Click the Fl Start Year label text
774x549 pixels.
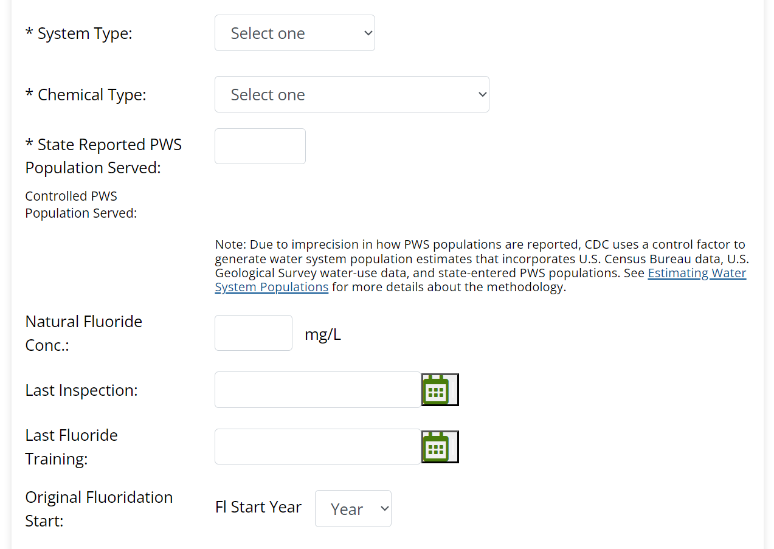(258, 507)
